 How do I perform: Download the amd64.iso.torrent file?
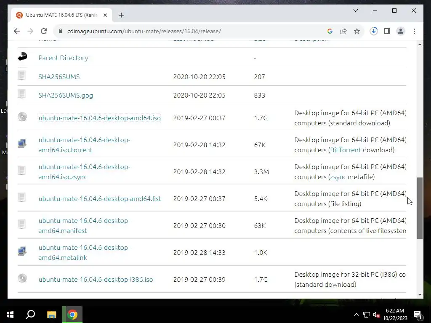(x=84, y=145)
